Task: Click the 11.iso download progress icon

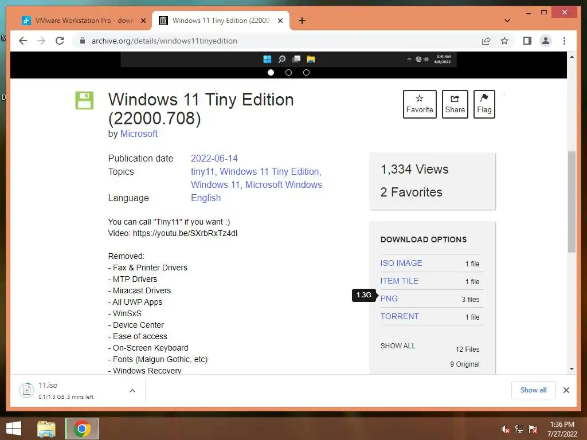Action: tap(26, 390)
